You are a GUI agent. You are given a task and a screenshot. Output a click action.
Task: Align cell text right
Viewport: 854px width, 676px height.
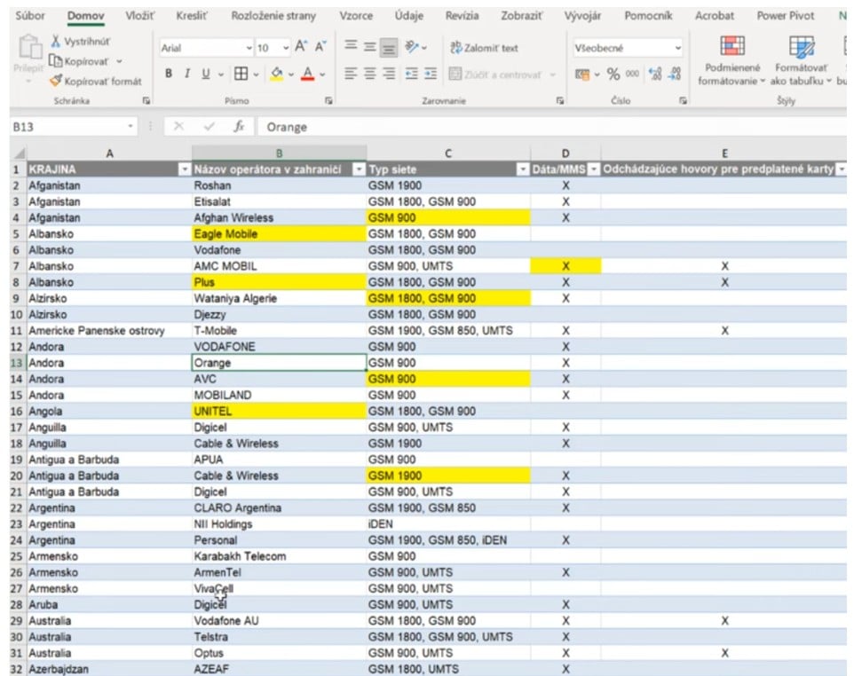tap(389, 74)
